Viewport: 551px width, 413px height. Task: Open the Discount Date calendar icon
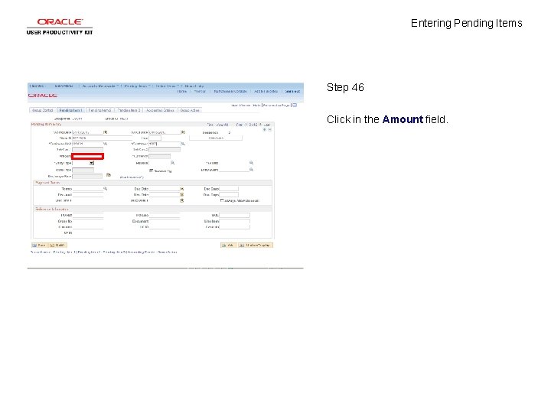182,194
